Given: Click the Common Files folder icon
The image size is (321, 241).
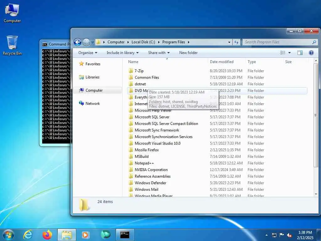Looking at the screenshot, I should [x=131, y=78].
